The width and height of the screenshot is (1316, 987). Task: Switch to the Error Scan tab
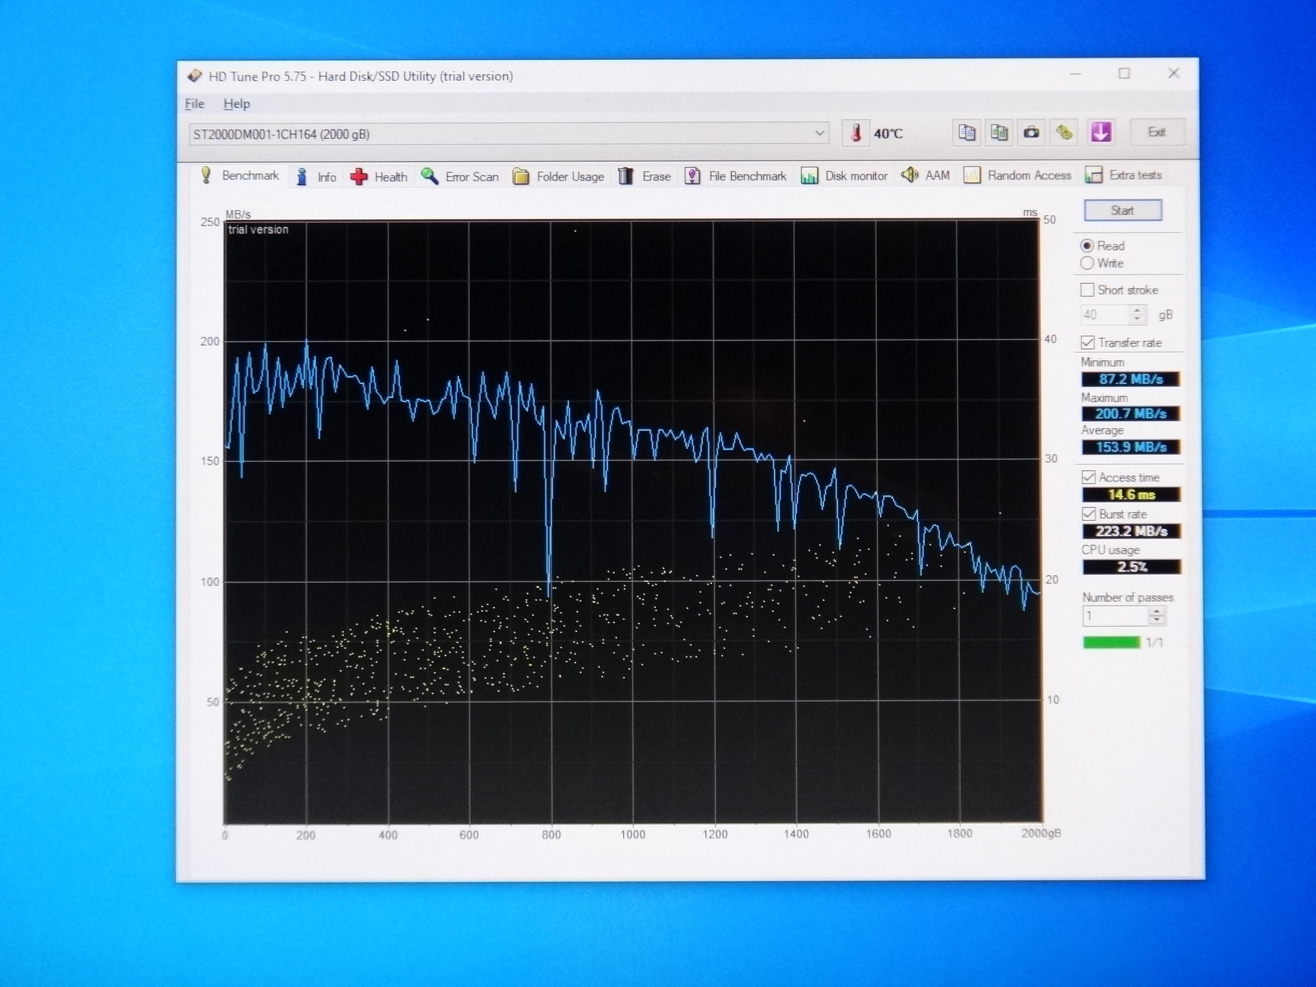pos(460,177)
